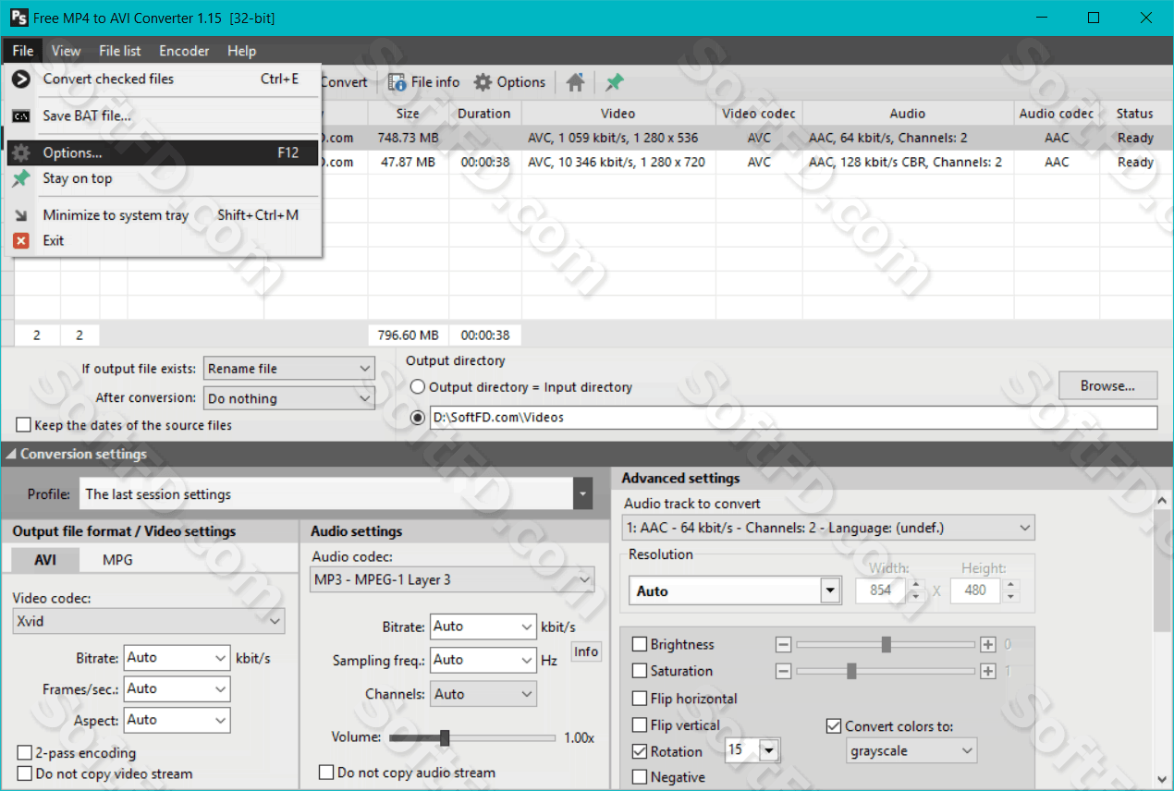The width and height of the screenshot is (1174, 791).
Task: Switch to the AVI format tab
Action: (x=45, y=560)
